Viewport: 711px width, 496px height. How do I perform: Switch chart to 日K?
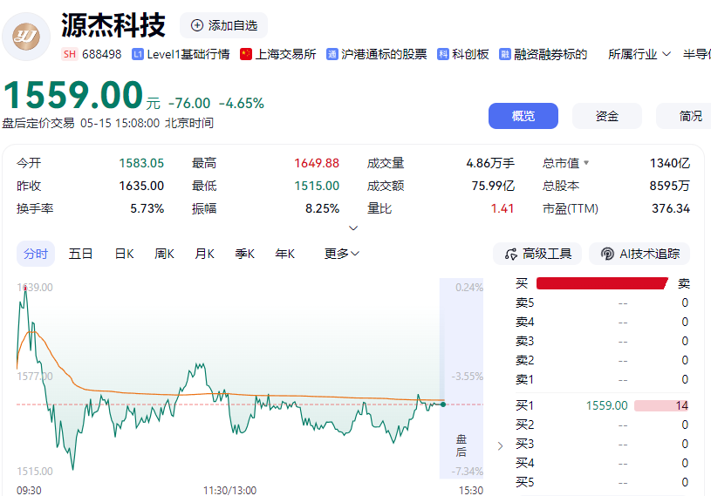tap(124, 254)
